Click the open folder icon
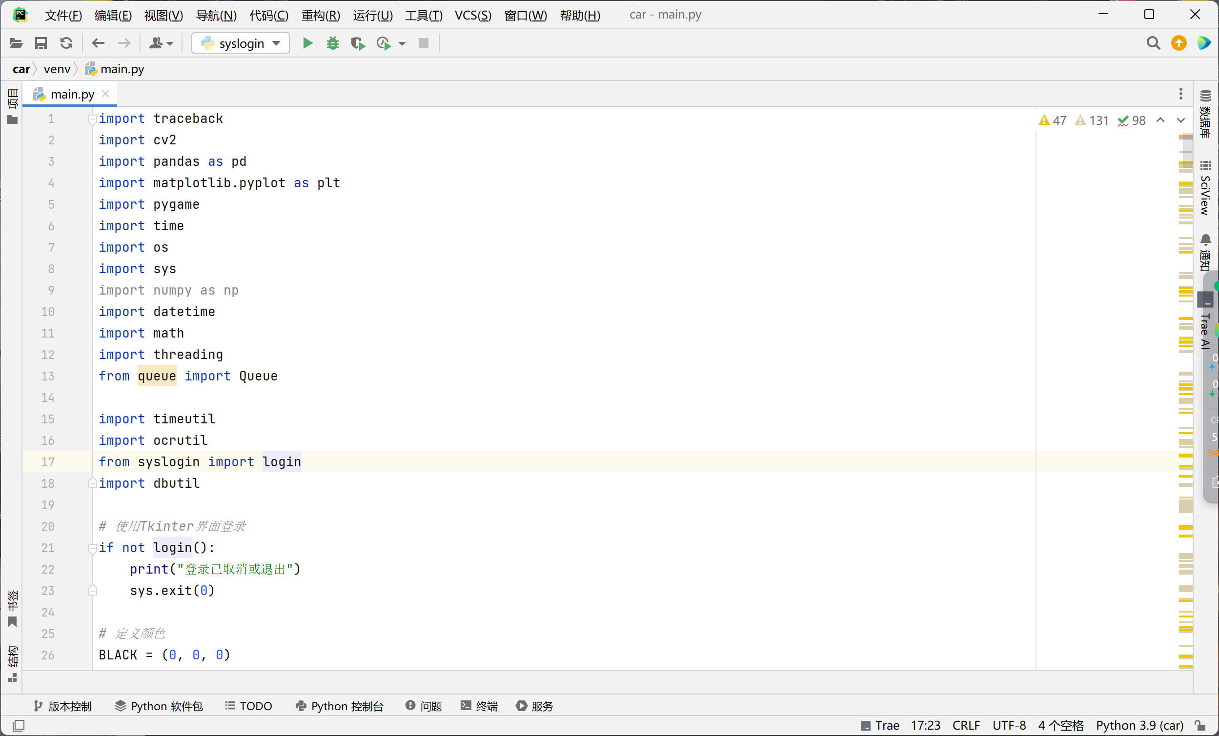 pyautogui.click(x=16, y=43)
